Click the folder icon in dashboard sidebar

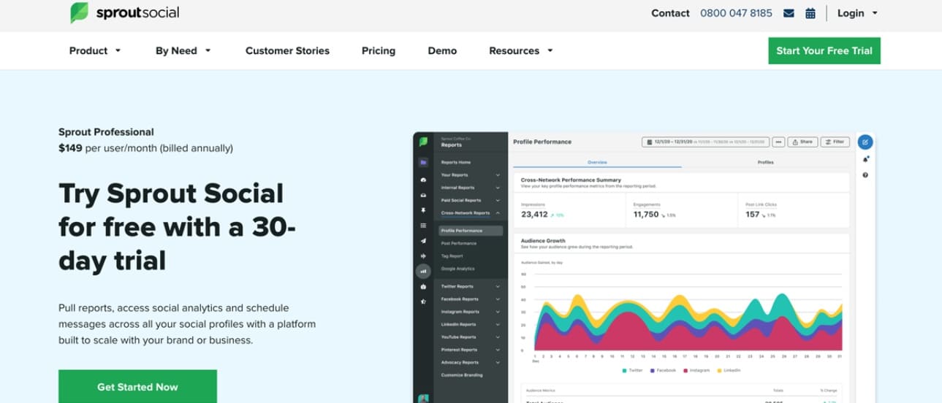tap(423, 162)
